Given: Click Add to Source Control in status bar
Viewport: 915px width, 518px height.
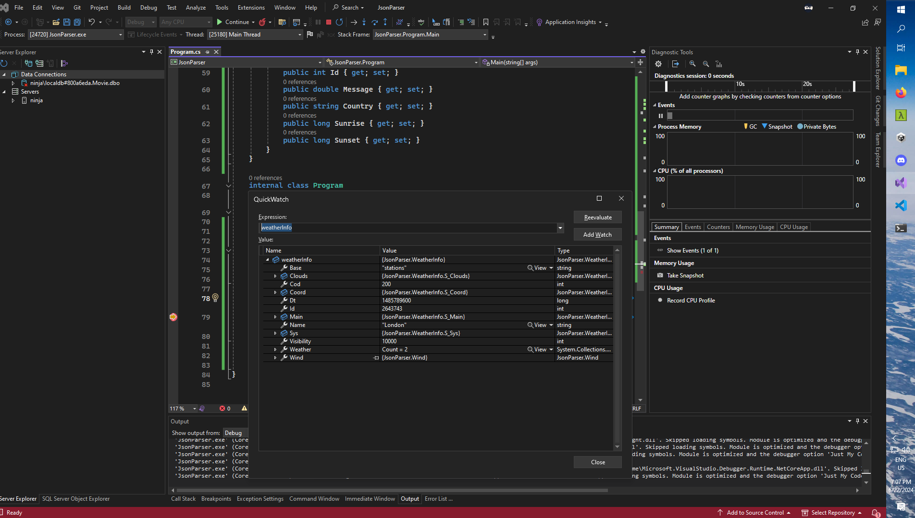Looking at the screenshot, I should 754,513.
